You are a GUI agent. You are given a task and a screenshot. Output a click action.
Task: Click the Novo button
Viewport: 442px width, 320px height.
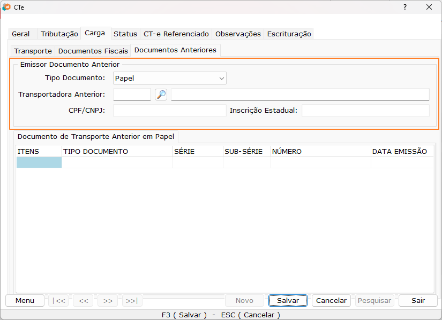(x=244, y=301)
